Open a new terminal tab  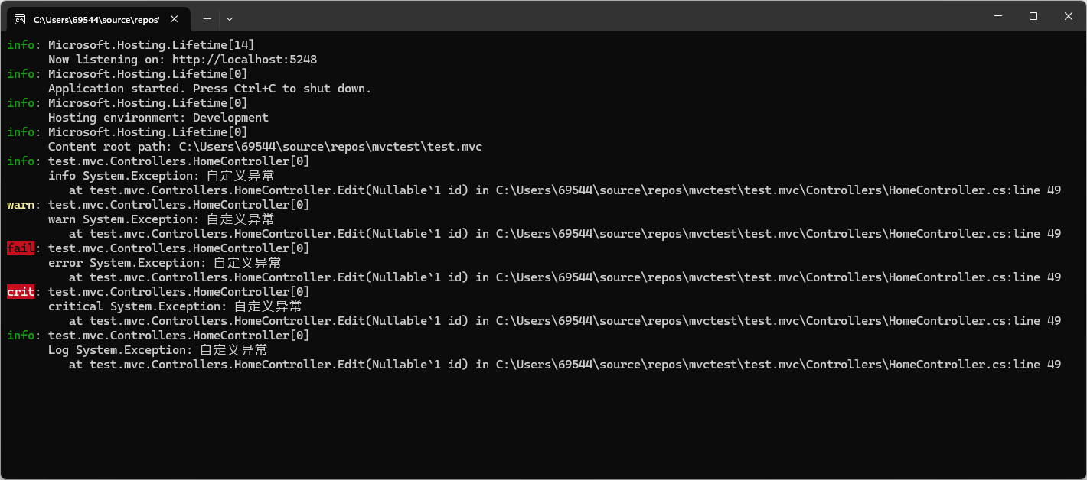(207, 18)
